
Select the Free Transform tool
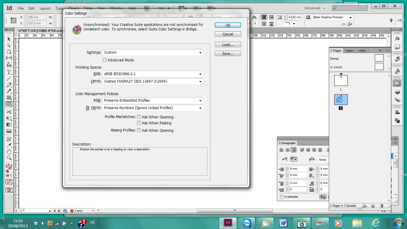click(9, 118)
